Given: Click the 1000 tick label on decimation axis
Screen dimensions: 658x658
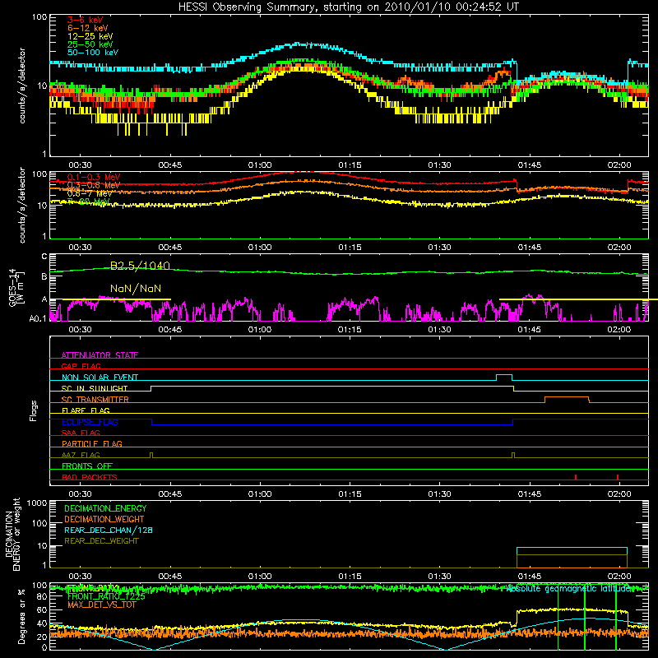Looking at the screenshot, I should 37,503.
